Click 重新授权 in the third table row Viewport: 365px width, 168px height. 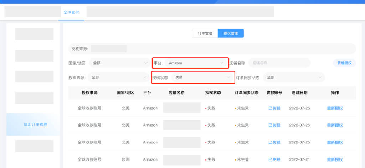(335, 142)
